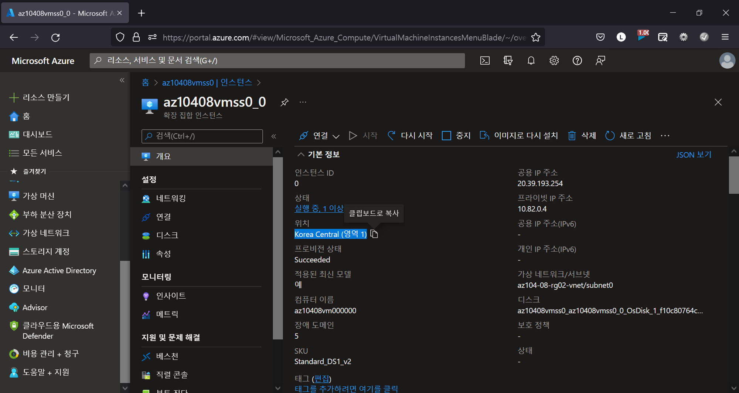Open the 연결 connect dropdown
Image resolution: width=739 pixels, height=393 pixels.
tap(319, 136)
